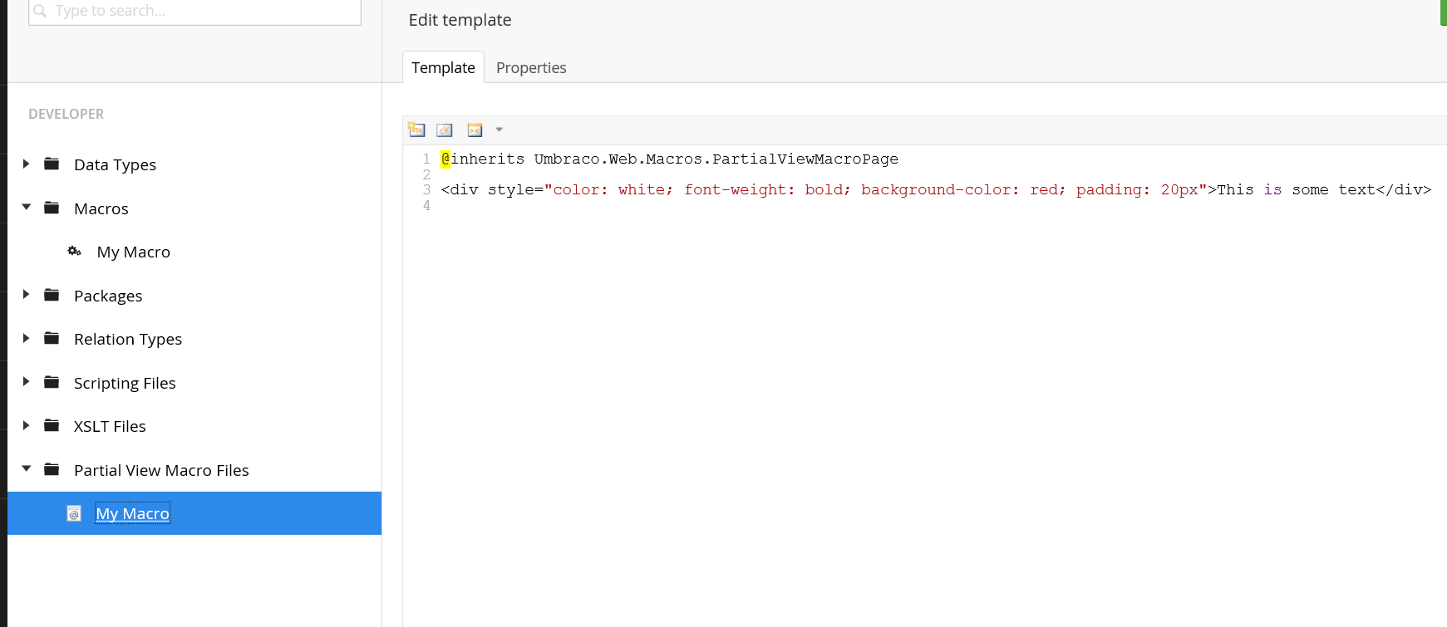Screen dimensions: 1447x627
Task: Select the Scripting Files tree item
Action: [125, 383]
